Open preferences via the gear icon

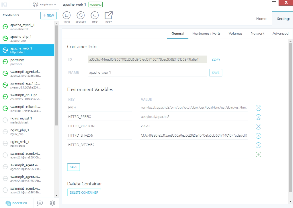point(52,203)
